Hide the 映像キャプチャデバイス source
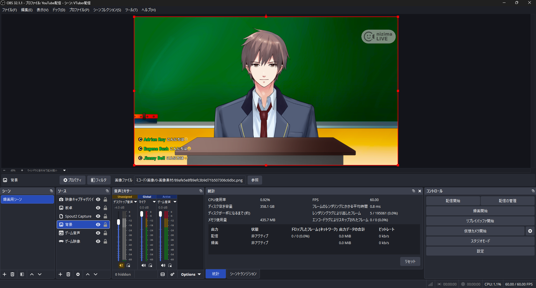This screenshot has height=288, width=536. (98, 199)
